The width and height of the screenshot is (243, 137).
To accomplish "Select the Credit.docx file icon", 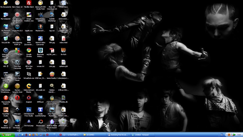I will click(x=63, y=4).
